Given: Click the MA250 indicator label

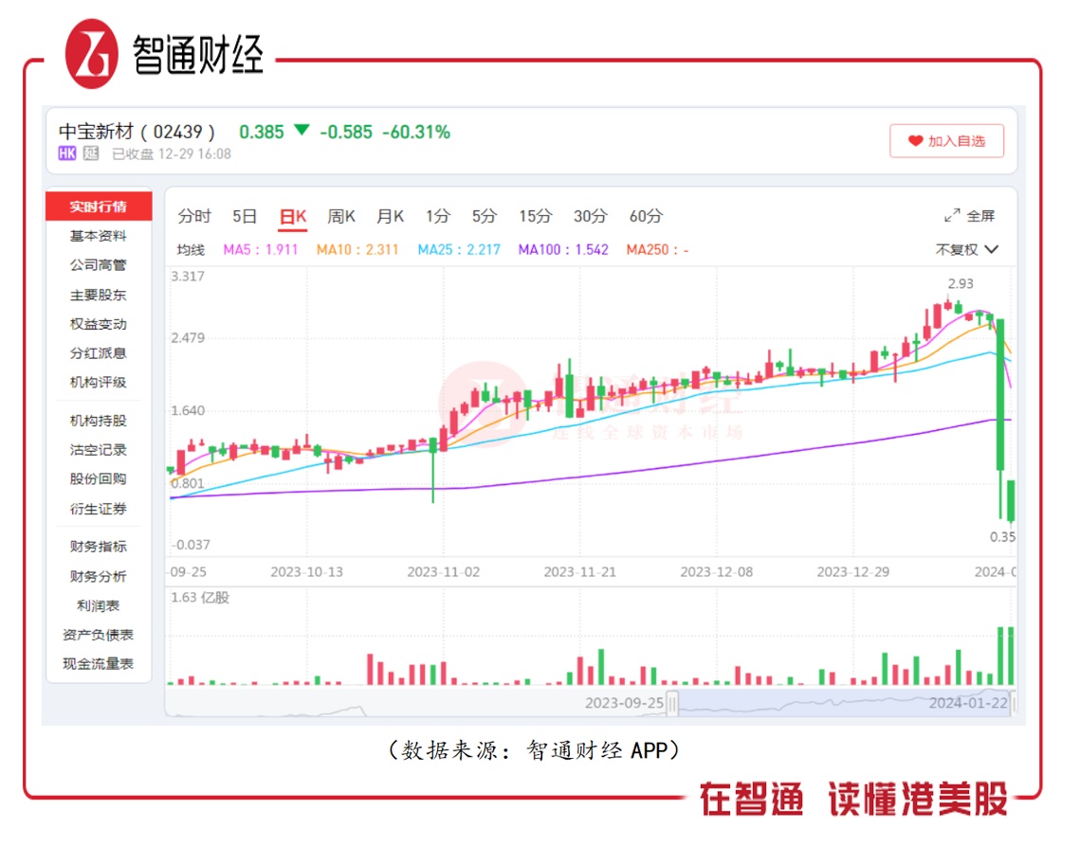Looking at the screenshot, I should point(657,250).
